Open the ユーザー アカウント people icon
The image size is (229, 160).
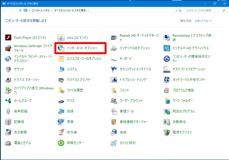(114, 101)
